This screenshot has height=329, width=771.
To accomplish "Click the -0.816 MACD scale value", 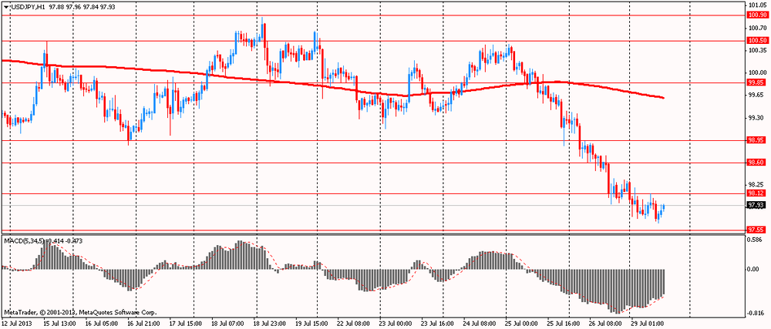I will pyautogui.click(x=756, y=313).
